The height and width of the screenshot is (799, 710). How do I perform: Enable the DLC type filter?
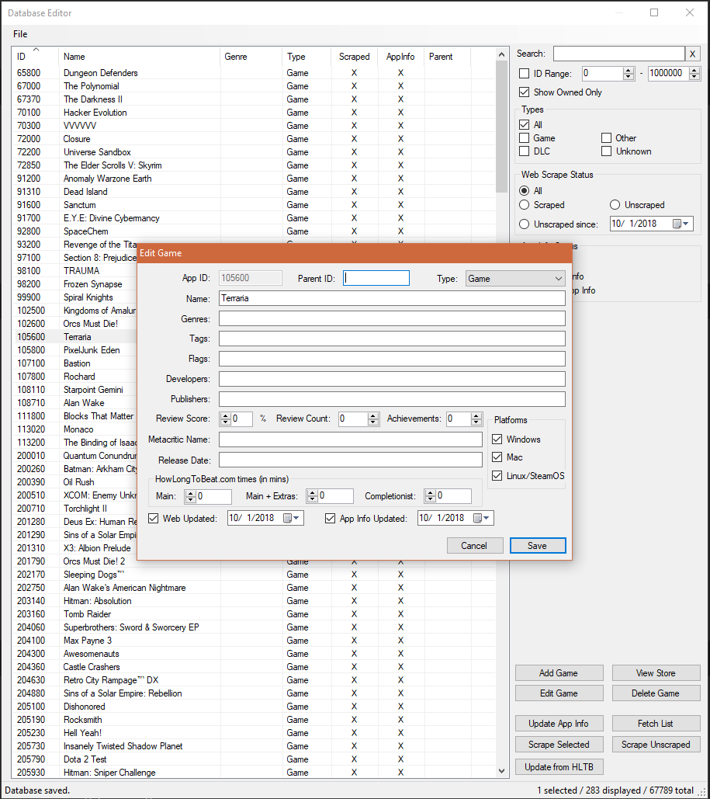[525, 151]
